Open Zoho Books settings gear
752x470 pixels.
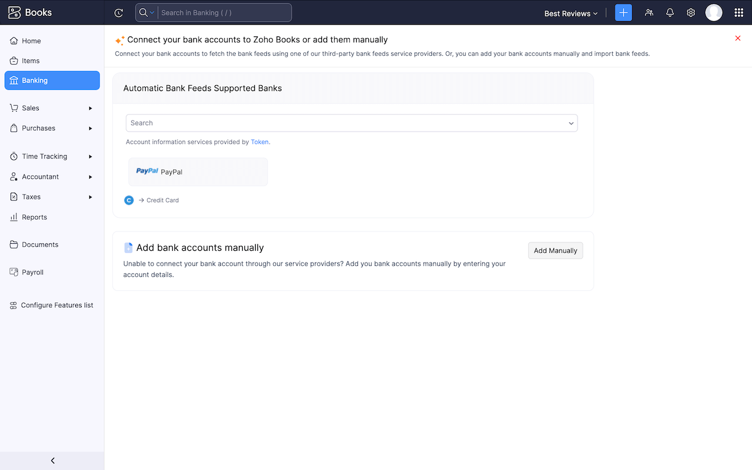point(691,12)
